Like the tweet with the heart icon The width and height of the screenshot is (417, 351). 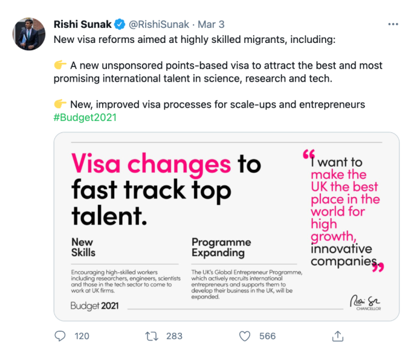tap(245, 336)
